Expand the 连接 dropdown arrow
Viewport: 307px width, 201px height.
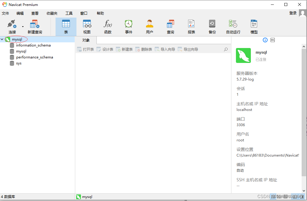point(23,27)
